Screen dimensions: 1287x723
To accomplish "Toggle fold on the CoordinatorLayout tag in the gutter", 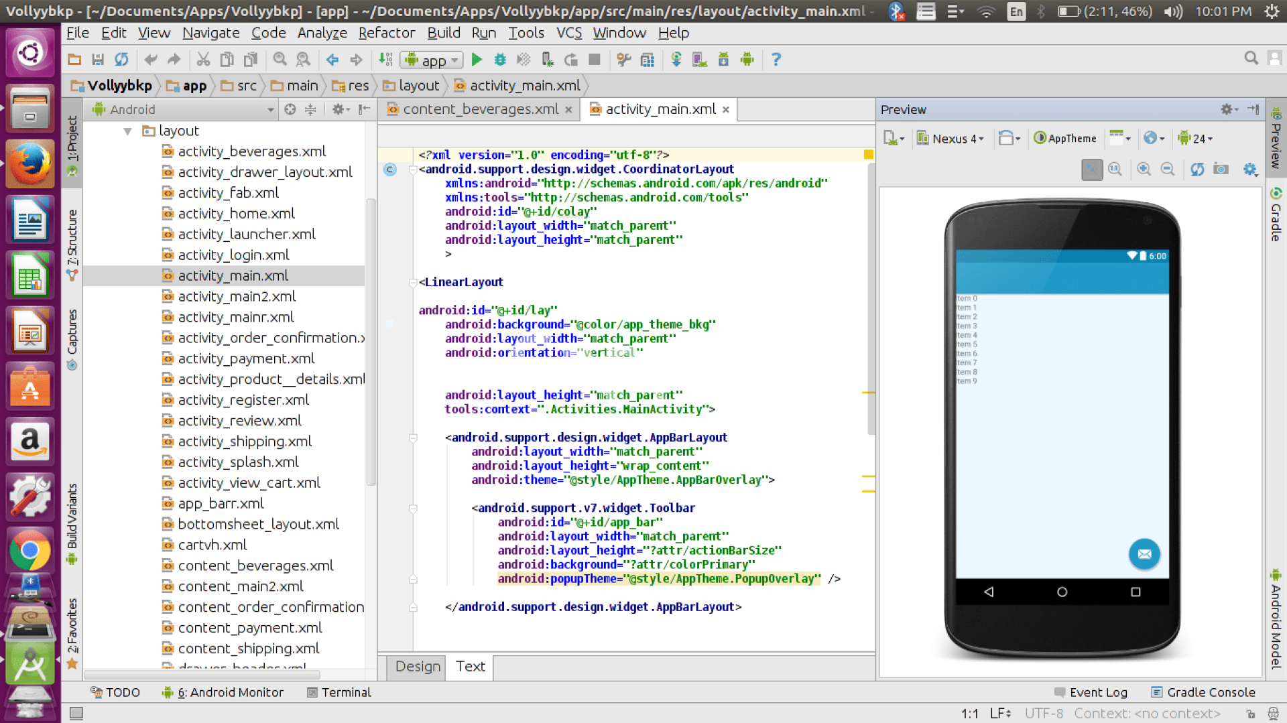I will point(413,170).
